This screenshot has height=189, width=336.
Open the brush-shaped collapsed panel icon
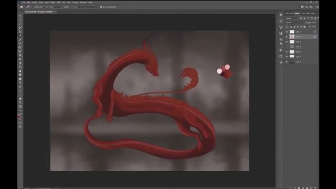(x=281, y=27)
